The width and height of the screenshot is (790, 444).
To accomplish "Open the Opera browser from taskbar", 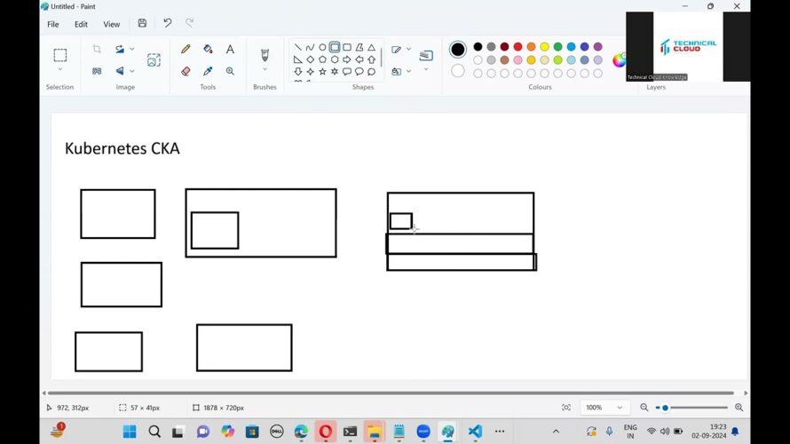I will (326, 432).
